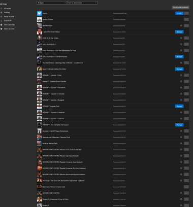
Task: Click the Destiny 2 Silver thumbnail
Action: click(x=40, y=19)
